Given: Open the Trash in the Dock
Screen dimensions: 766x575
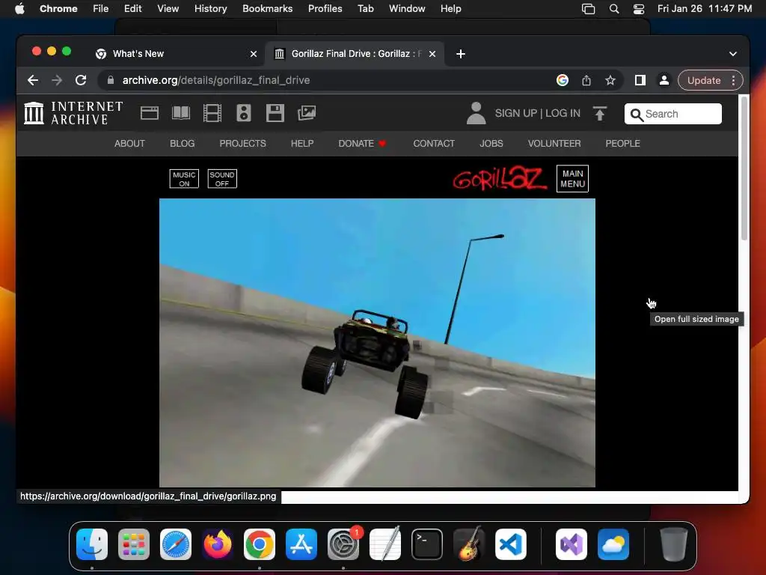Looking at the screenshot, I should 674,544.
